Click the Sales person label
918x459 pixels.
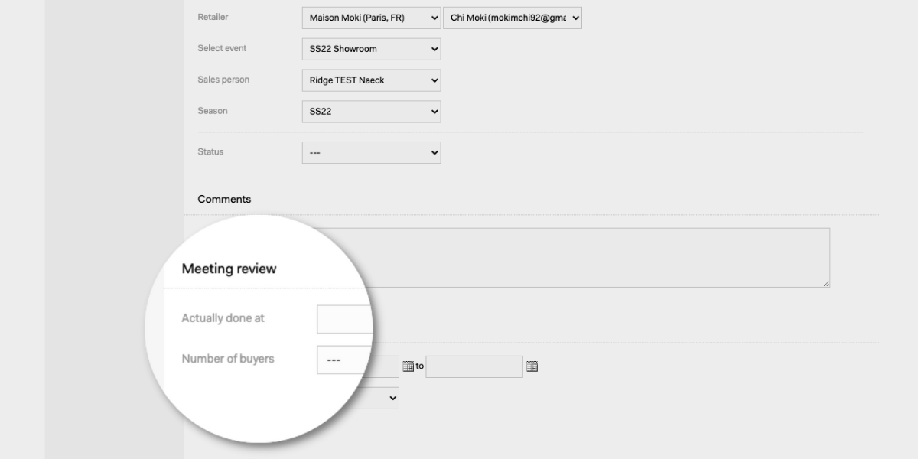click(223, 80)
